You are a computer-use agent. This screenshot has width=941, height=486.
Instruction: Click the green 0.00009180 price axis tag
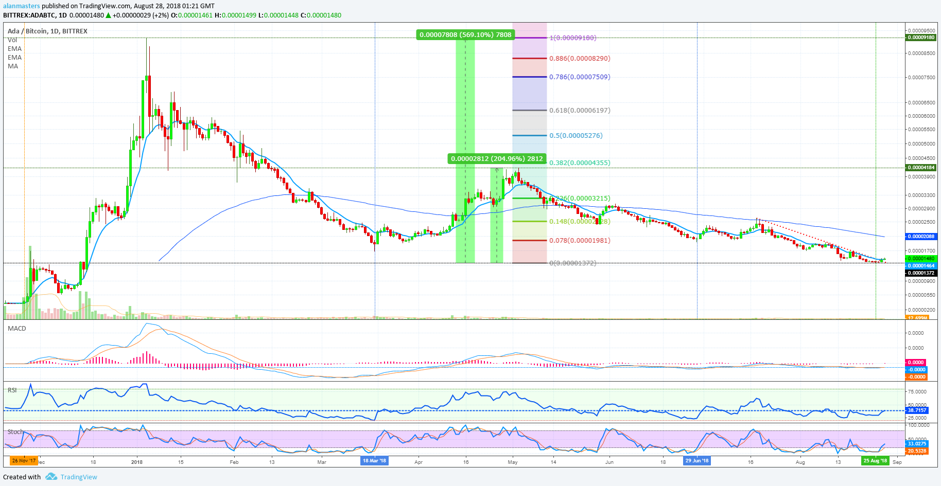point(921,38)
